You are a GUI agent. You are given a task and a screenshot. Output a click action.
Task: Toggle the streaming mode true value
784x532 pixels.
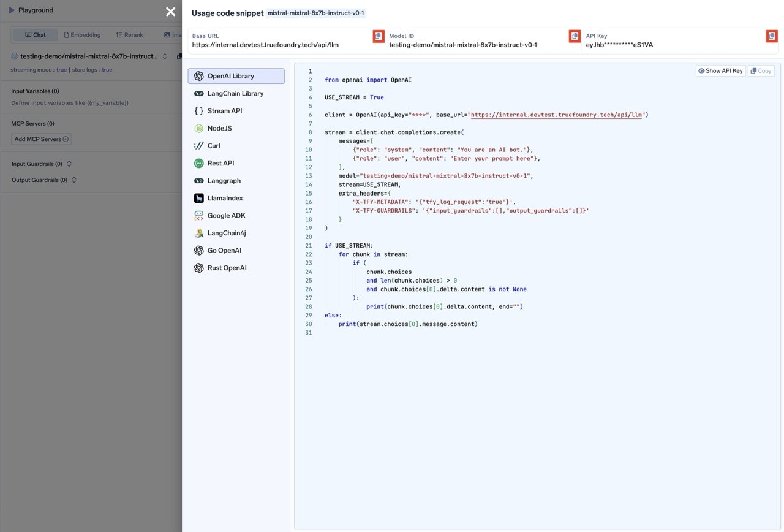pos(61,70)
